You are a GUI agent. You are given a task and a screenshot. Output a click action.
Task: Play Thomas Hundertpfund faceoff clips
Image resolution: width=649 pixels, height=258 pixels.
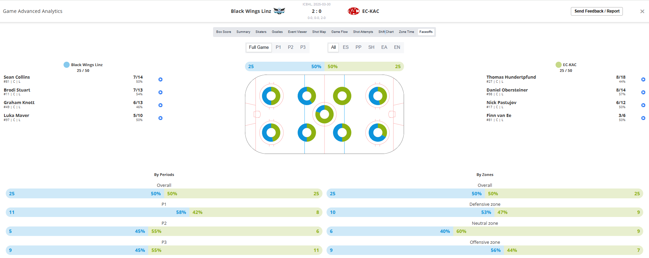(643, 79)
